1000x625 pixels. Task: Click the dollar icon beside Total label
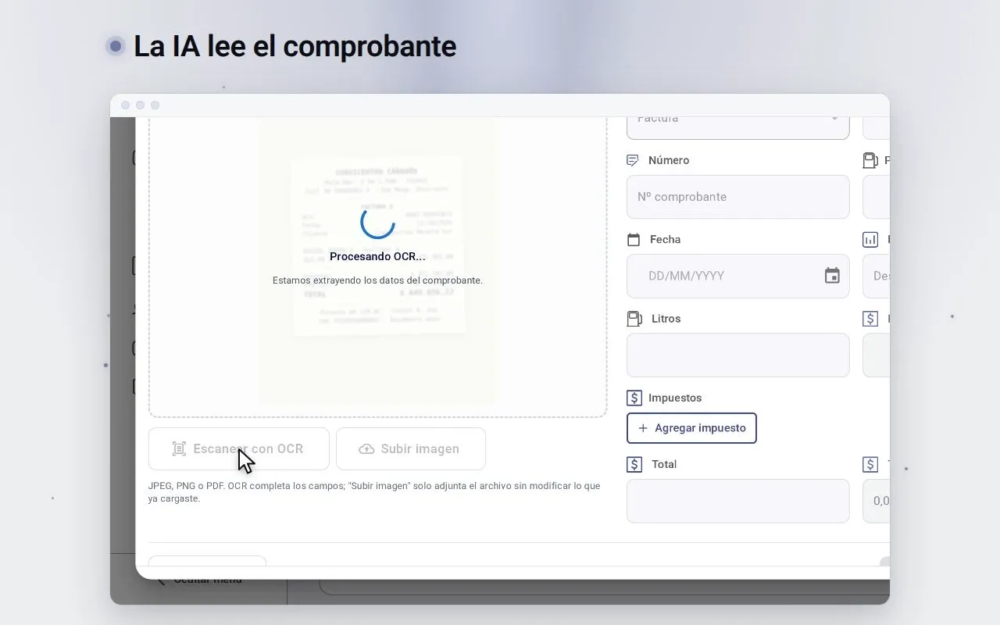pos(634,464)
